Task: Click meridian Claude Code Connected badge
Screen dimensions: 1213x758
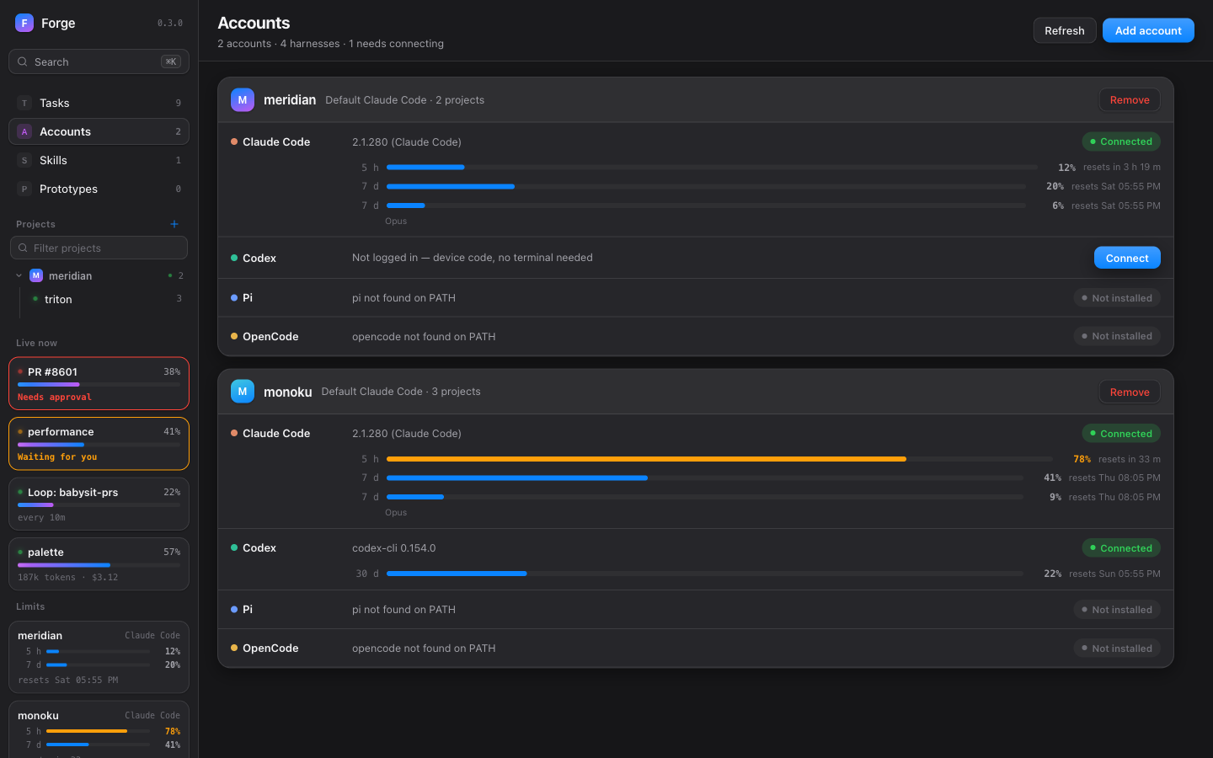Action: click(x=1121, y=141)
